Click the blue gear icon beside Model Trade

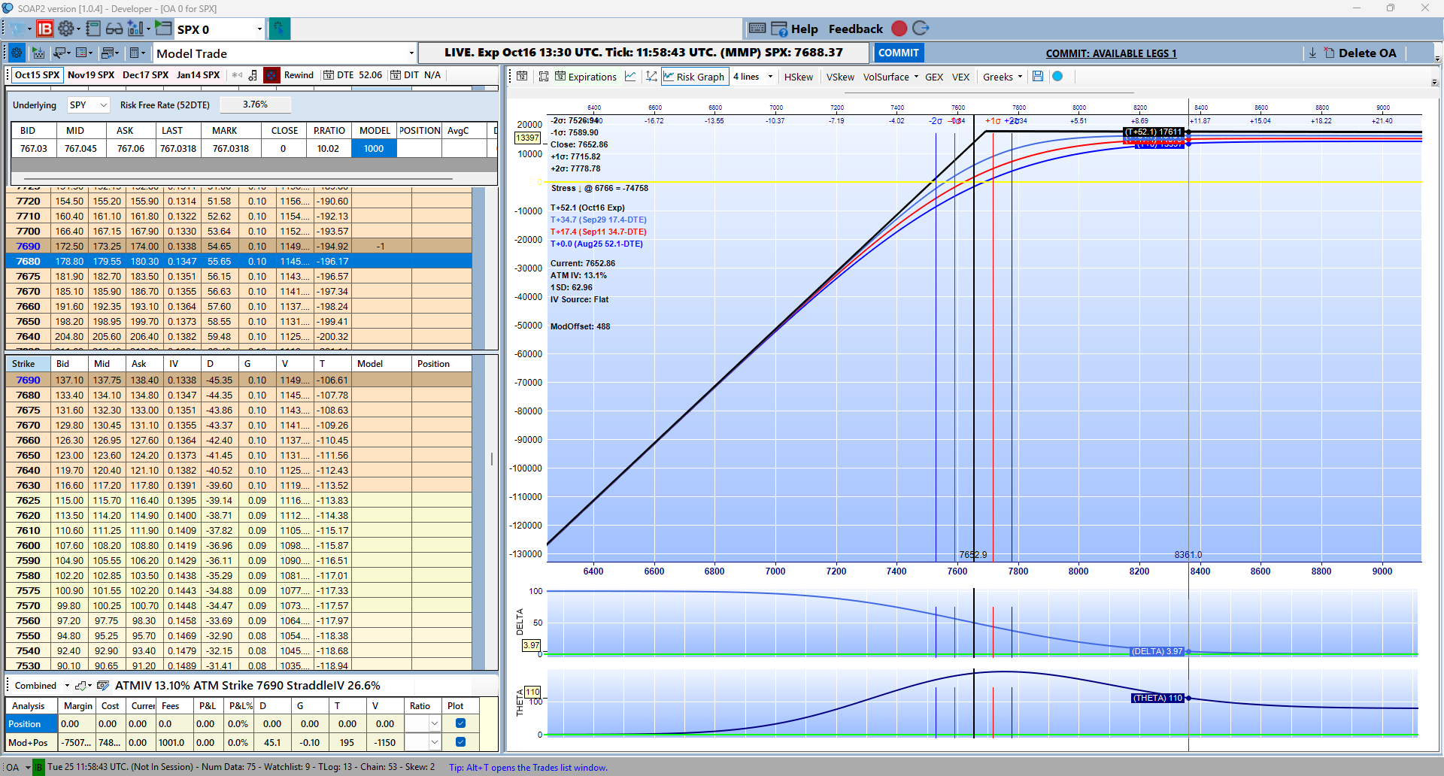pos(17,53)
